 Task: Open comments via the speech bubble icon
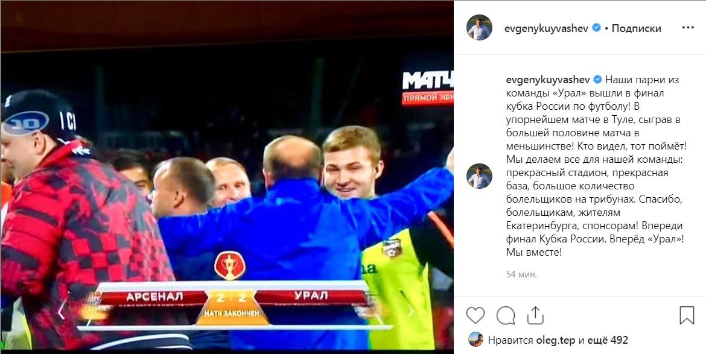(x=506, y=315)
